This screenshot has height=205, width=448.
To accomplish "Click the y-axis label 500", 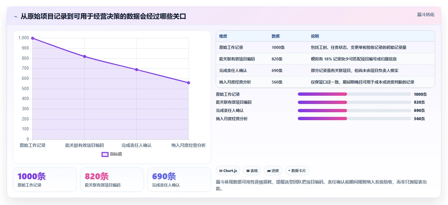I will tap(25, 89).
